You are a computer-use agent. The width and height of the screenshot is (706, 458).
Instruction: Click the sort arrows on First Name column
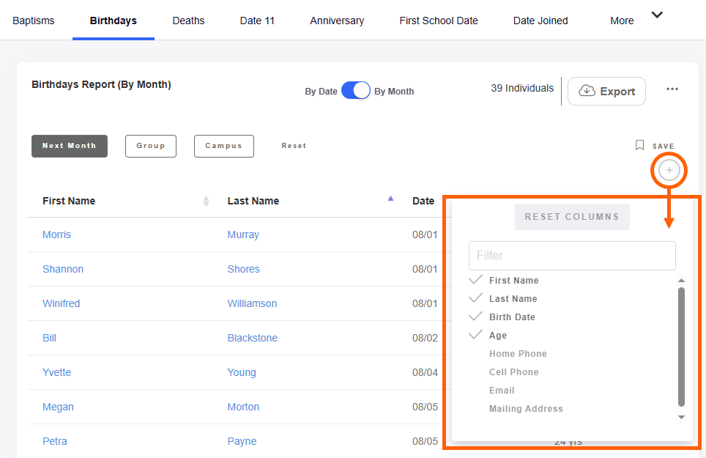[x=205, y=201]
